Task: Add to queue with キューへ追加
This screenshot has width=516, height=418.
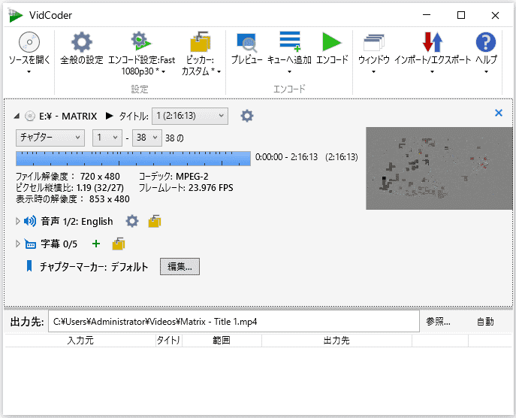Action: click(x=289, y=42)
